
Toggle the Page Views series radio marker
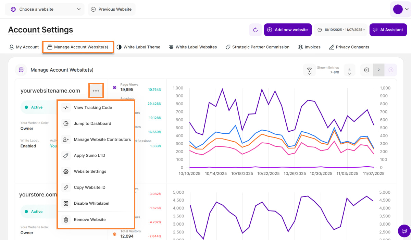pyautogui.click(x=115, y=87)
